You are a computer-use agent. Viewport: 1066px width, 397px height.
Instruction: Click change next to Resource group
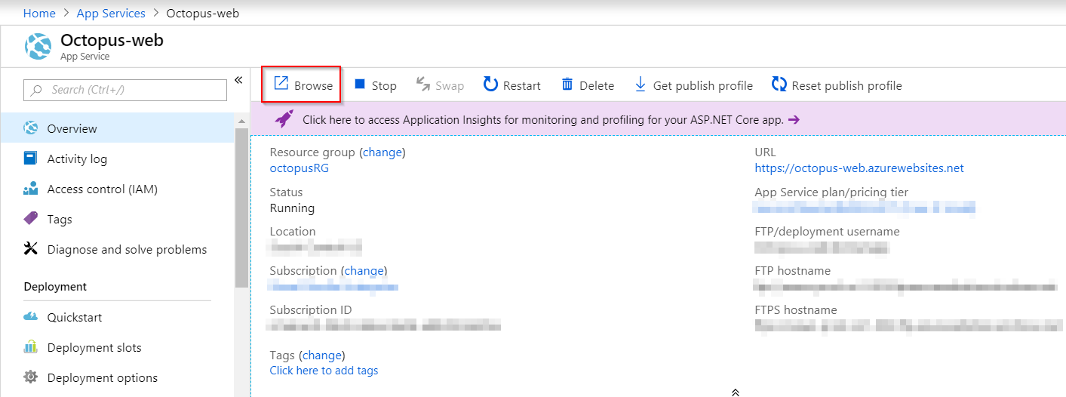tap(382, 152)
